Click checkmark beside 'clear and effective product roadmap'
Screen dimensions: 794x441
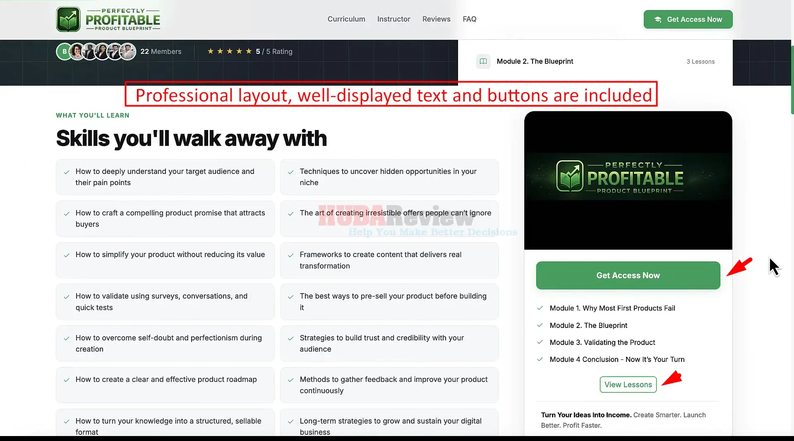pos(66,380)
